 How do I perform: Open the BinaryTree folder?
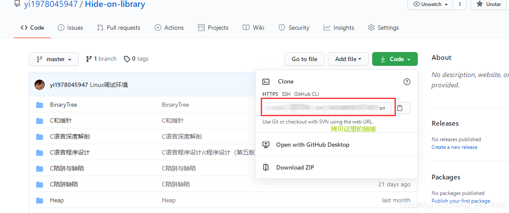click(64, 105)
